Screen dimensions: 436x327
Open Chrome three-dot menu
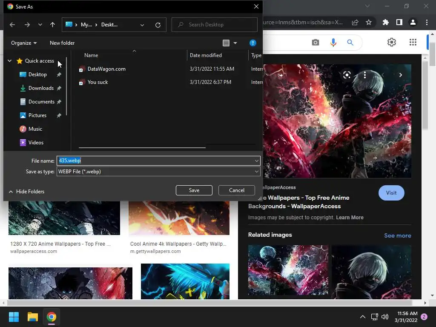pos(427,22)
